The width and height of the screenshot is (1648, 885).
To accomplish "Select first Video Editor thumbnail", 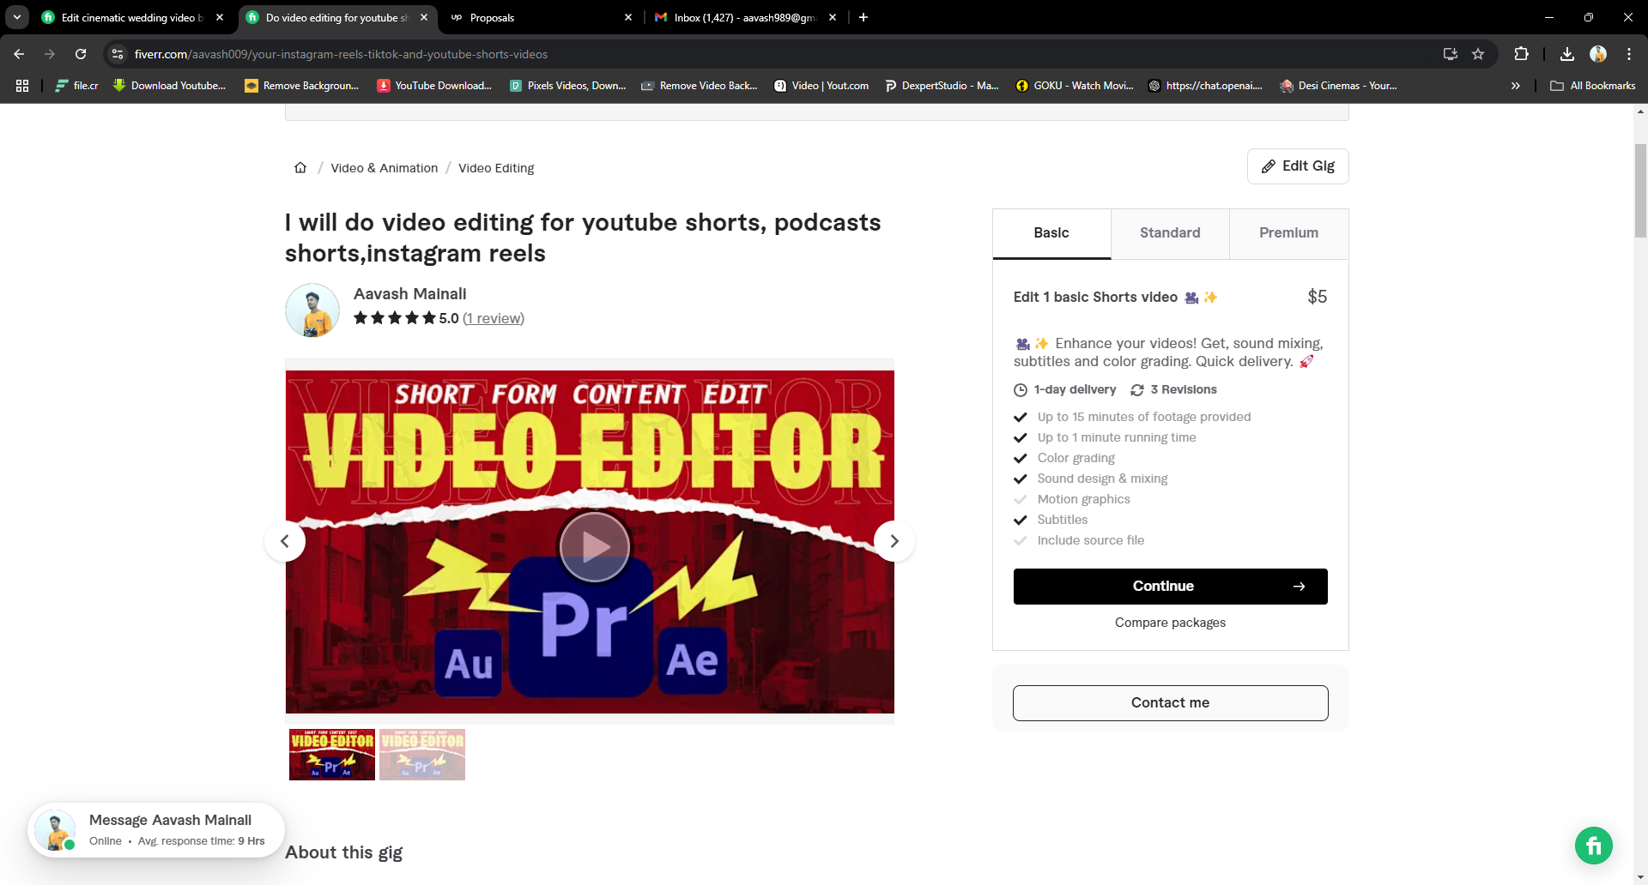I will pyautogui.click(x=332, y=755).
